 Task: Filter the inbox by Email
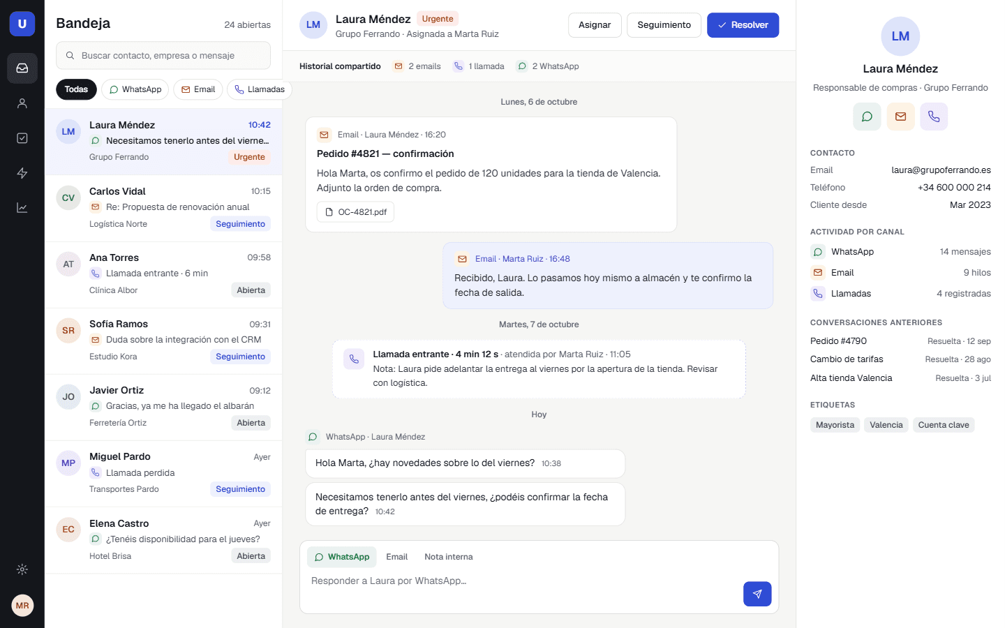pos(198,89)
